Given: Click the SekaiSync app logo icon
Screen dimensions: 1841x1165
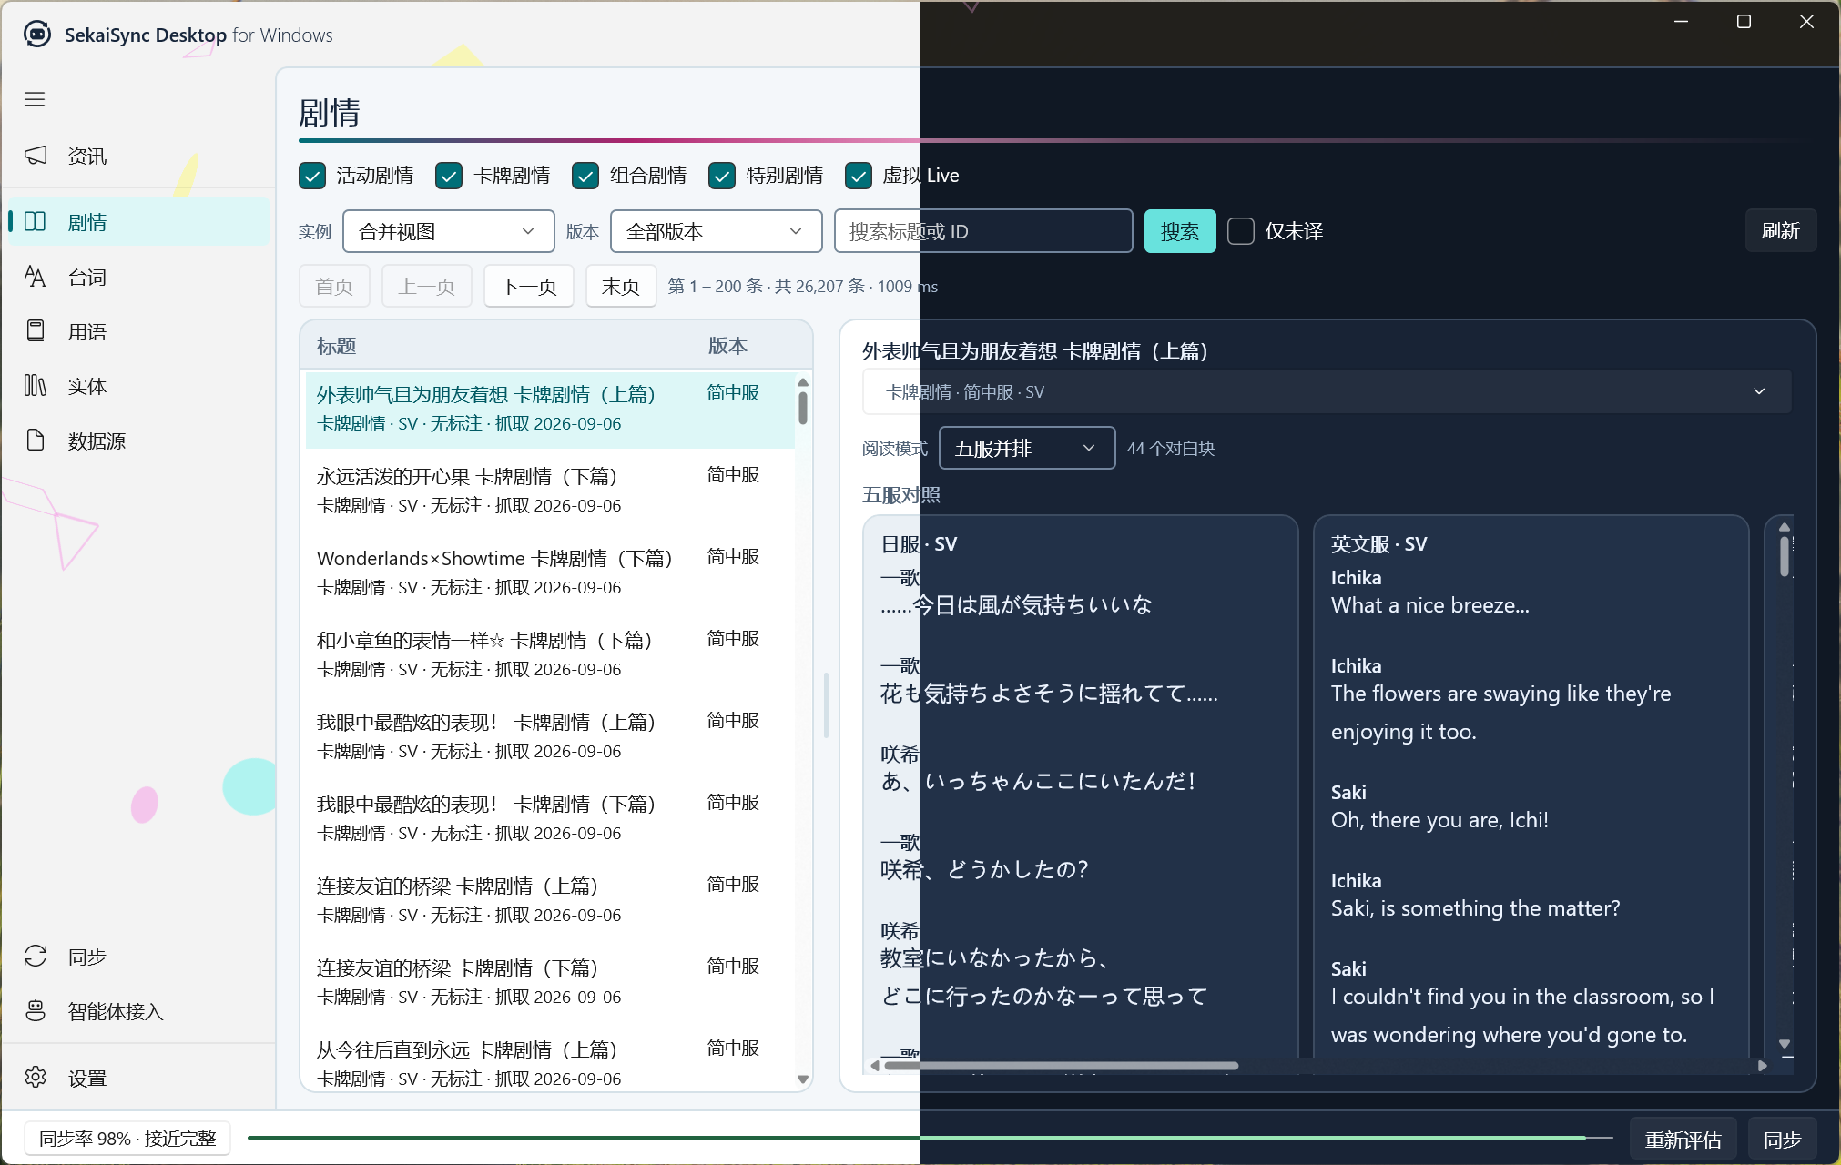Looking at the screenshot, I should pyautogui.click(x=37, y=35).
